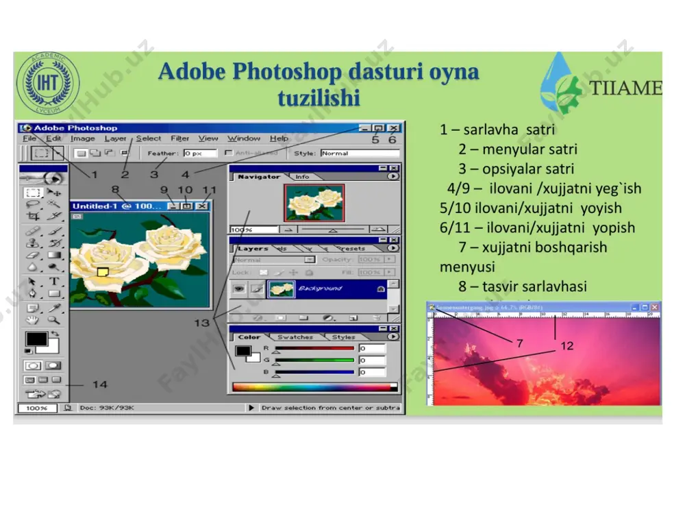Click the toolbox foreground color box
The width and height of the screenshot is (685, 514).
[x=37, y=339]
